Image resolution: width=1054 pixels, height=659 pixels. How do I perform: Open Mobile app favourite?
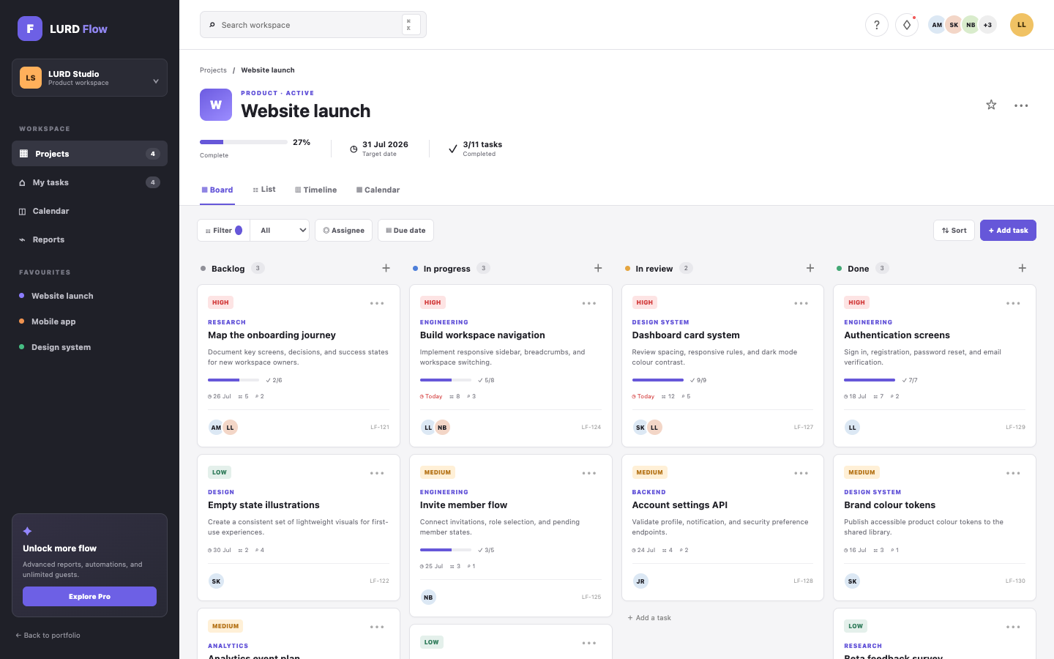pyautogui.click(x=89, y=321)
